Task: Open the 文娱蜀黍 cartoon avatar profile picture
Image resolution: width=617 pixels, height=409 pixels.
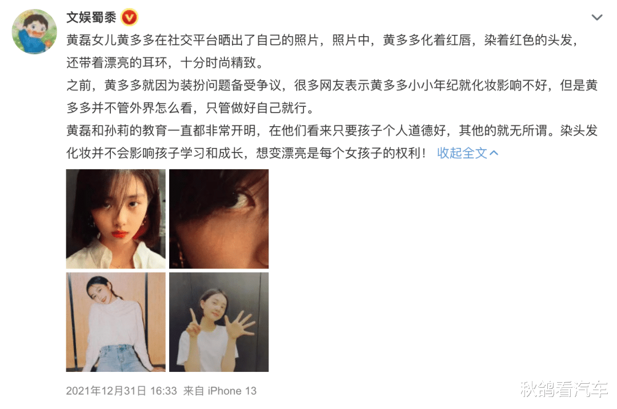Action: pyautogui.click(x=35, y=31)
